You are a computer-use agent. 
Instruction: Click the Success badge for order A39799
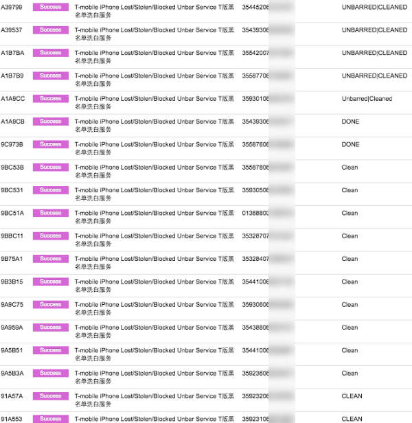pos(50,7)
